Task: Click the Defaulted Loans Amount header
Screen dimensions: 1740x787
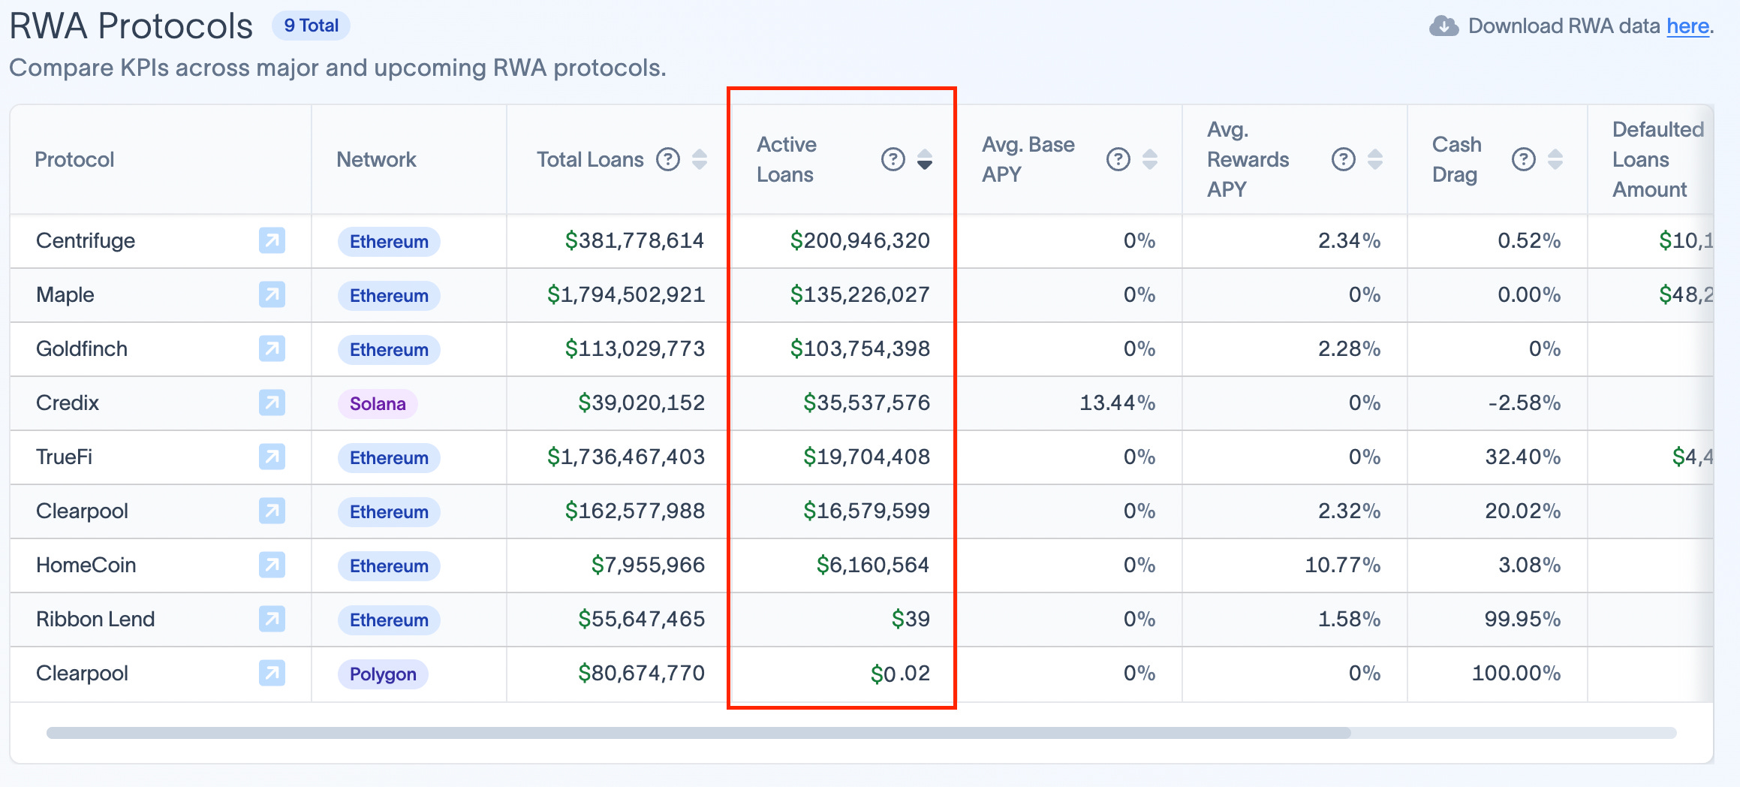Action: pos(1657,159)
